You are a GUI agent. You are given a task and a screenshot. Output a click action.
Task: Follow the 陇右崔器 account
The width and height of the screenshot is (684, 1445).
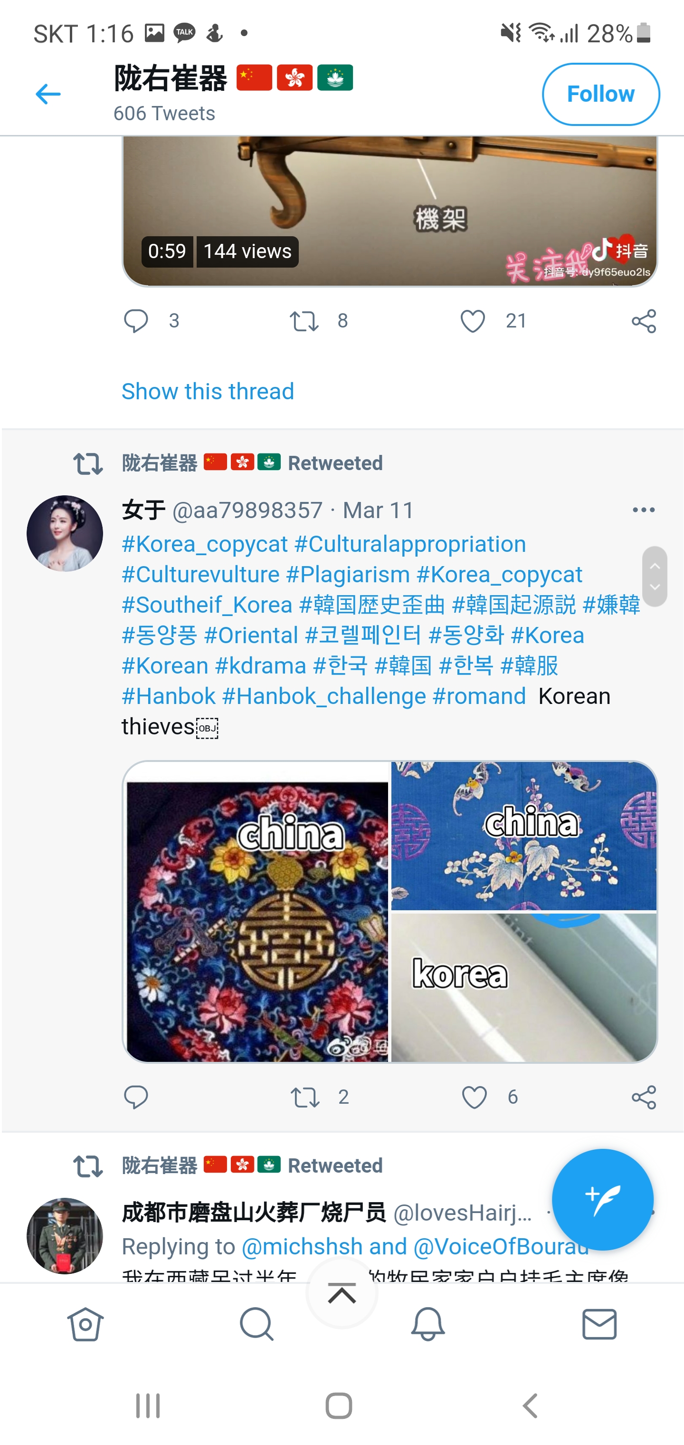(600, 94)
